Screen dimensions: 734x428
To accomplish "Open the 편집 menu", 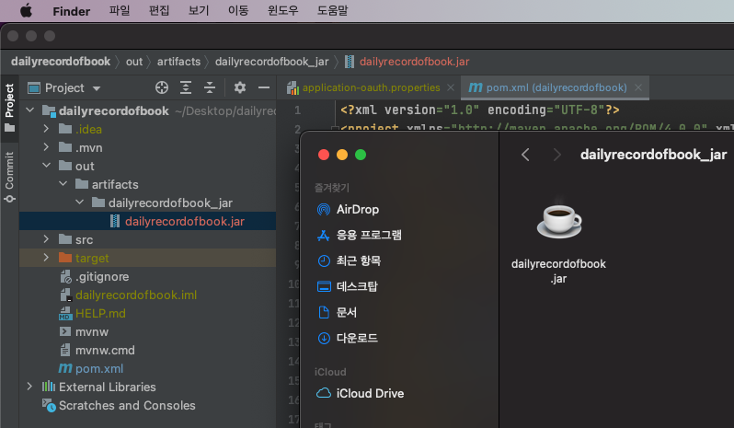I will [x=159, y=10].
